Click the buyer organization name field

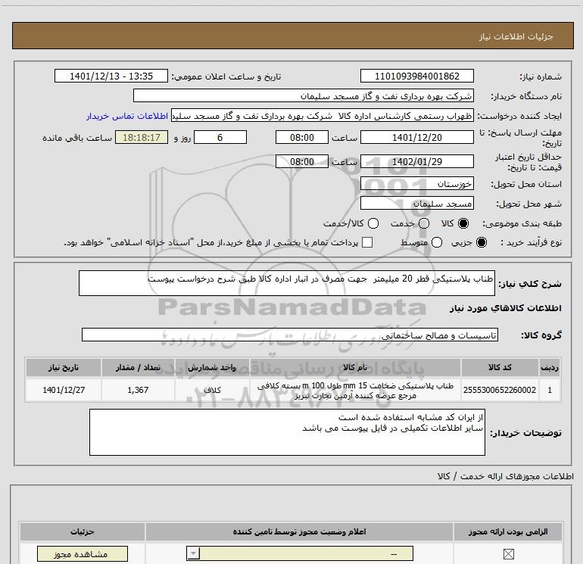coord(304,96)
